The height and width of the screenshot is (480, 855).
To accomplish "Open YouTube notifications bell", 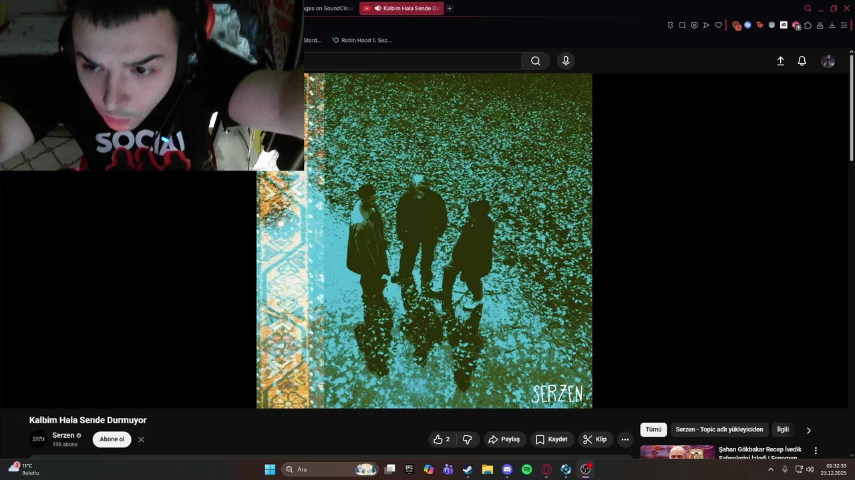I will (802, 61).
